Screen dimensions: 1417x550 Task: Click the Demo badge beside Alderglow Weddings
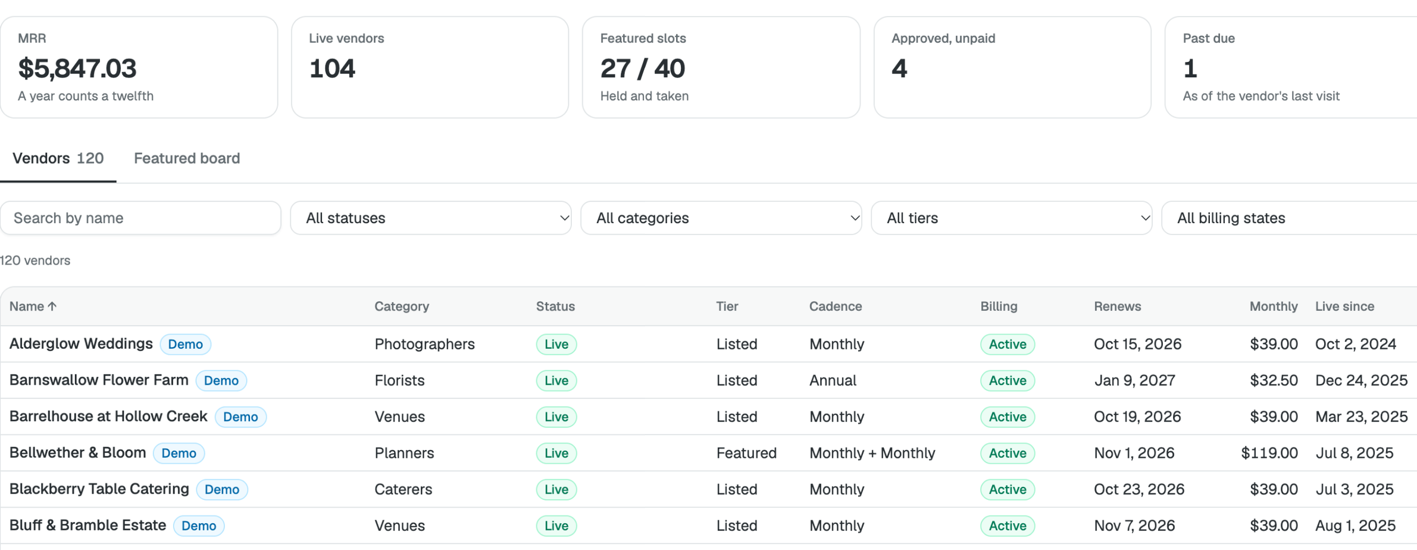[186, 345]
